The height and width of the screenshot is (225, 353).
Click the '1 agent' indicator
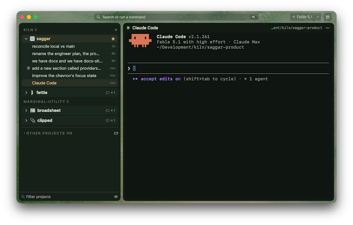point(256,79)
